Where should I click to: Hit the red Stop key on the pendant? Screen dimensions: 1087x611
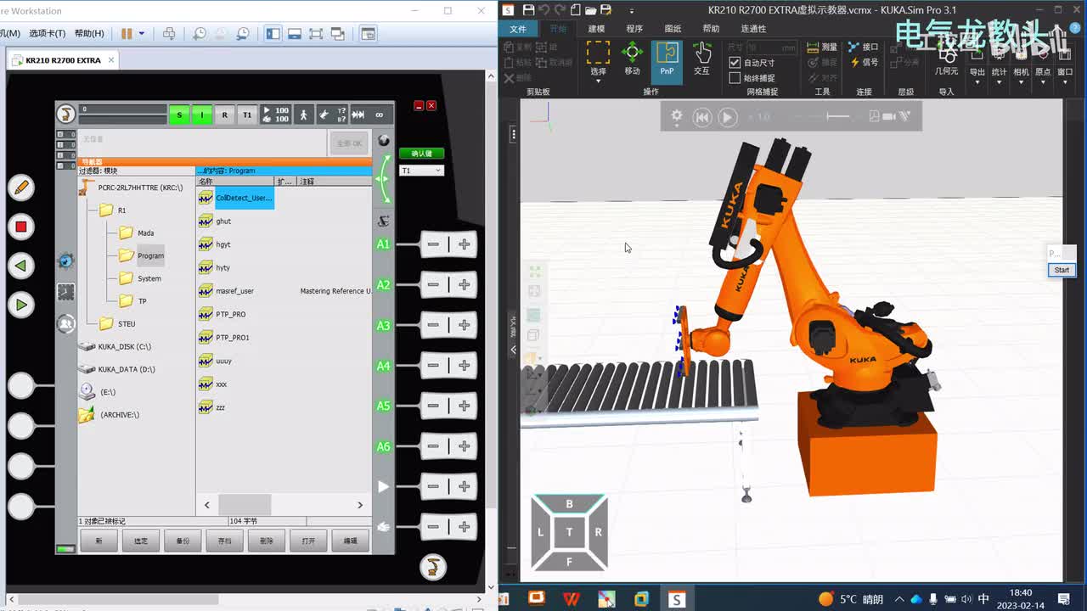pos(21,227)
